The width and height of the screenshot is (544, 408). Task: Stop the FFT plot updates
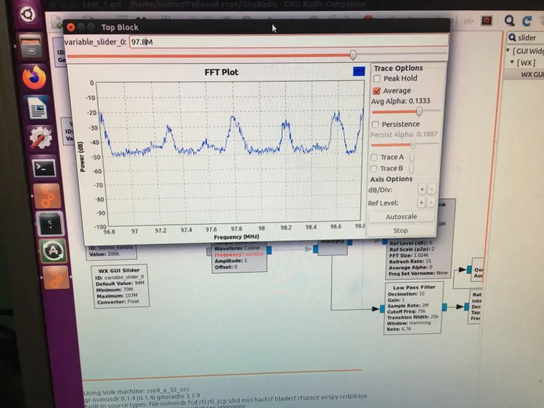401,230
